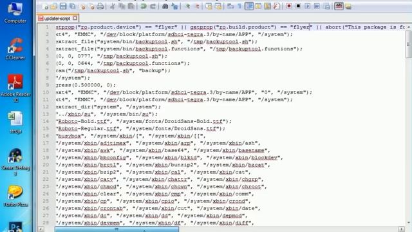Undo the last edit via green arrow

point(144,6)
